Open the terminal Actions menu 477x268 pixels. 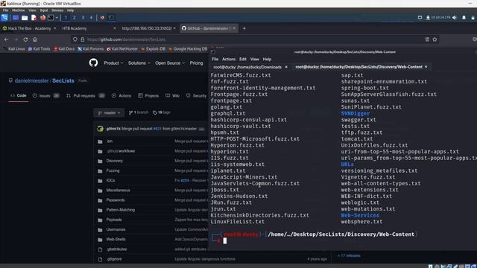click(229, 60)
